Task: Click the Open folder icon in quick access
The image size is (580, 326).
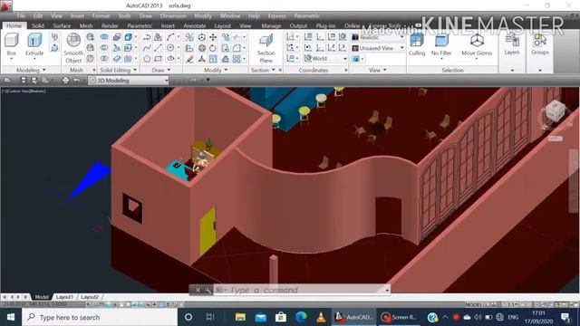Action: [7, 81]
